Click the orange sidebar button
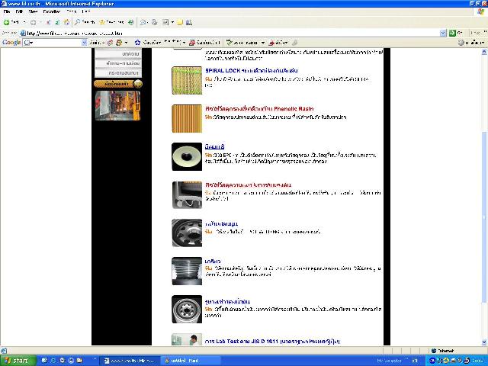This screenshot has height=366, width=488. [x=117, y=83]
